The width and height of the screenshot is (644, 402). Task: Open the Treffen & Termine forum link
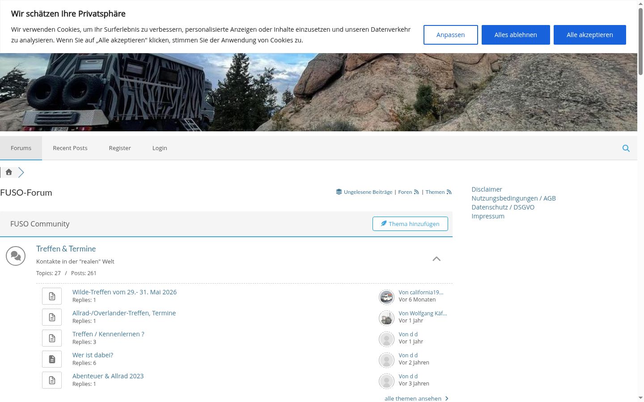[66, 249]
